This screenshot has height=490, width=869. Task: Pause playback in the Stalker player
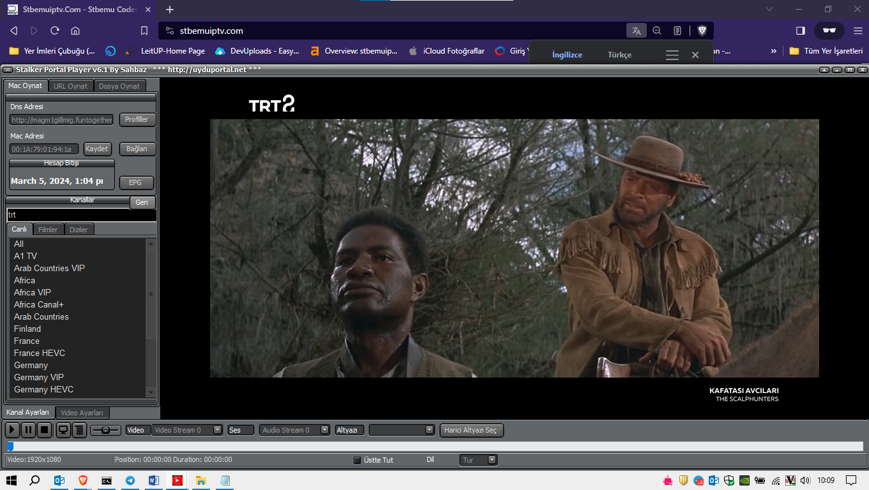tap(28, 430)
